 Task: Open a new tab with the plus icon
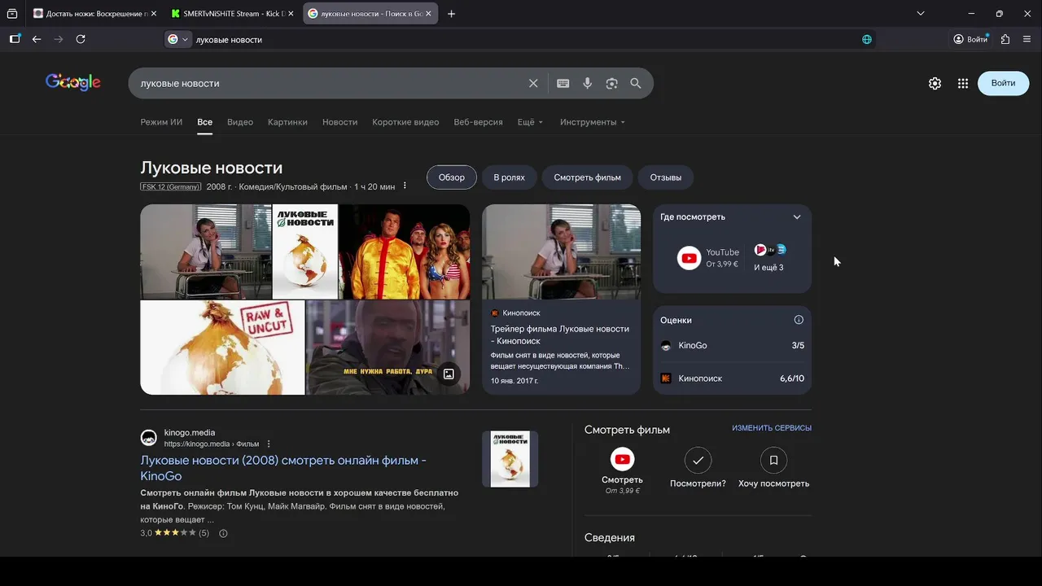452,14
